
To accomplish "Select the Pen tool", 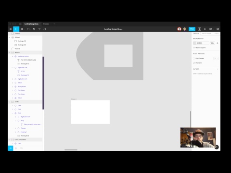I will pyautogui.click(x=34, y=29).
